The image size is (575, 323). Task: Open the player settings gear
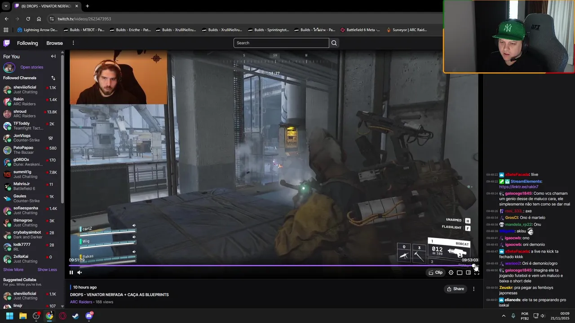click(x=451, y=272)
